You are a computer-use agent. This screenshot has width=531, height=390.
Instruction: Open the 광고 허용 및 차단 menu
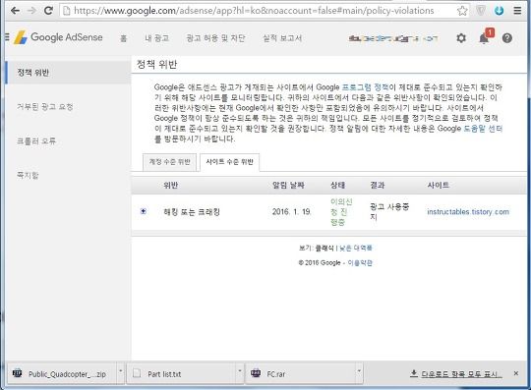(x=215, y=38)
